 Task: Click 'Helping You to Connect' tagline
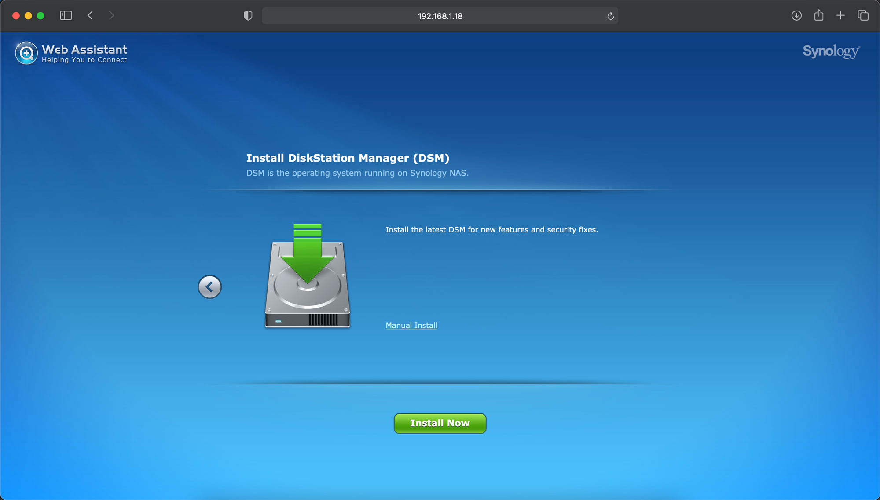(84, 60)
